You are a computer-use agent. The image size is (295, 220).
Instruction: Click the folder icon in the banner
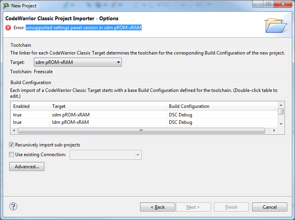[x=276, y=25]
